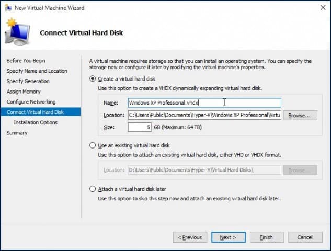The image size is (331, 251).
Task: Click the Name: label
Action: tap(111, 103)
